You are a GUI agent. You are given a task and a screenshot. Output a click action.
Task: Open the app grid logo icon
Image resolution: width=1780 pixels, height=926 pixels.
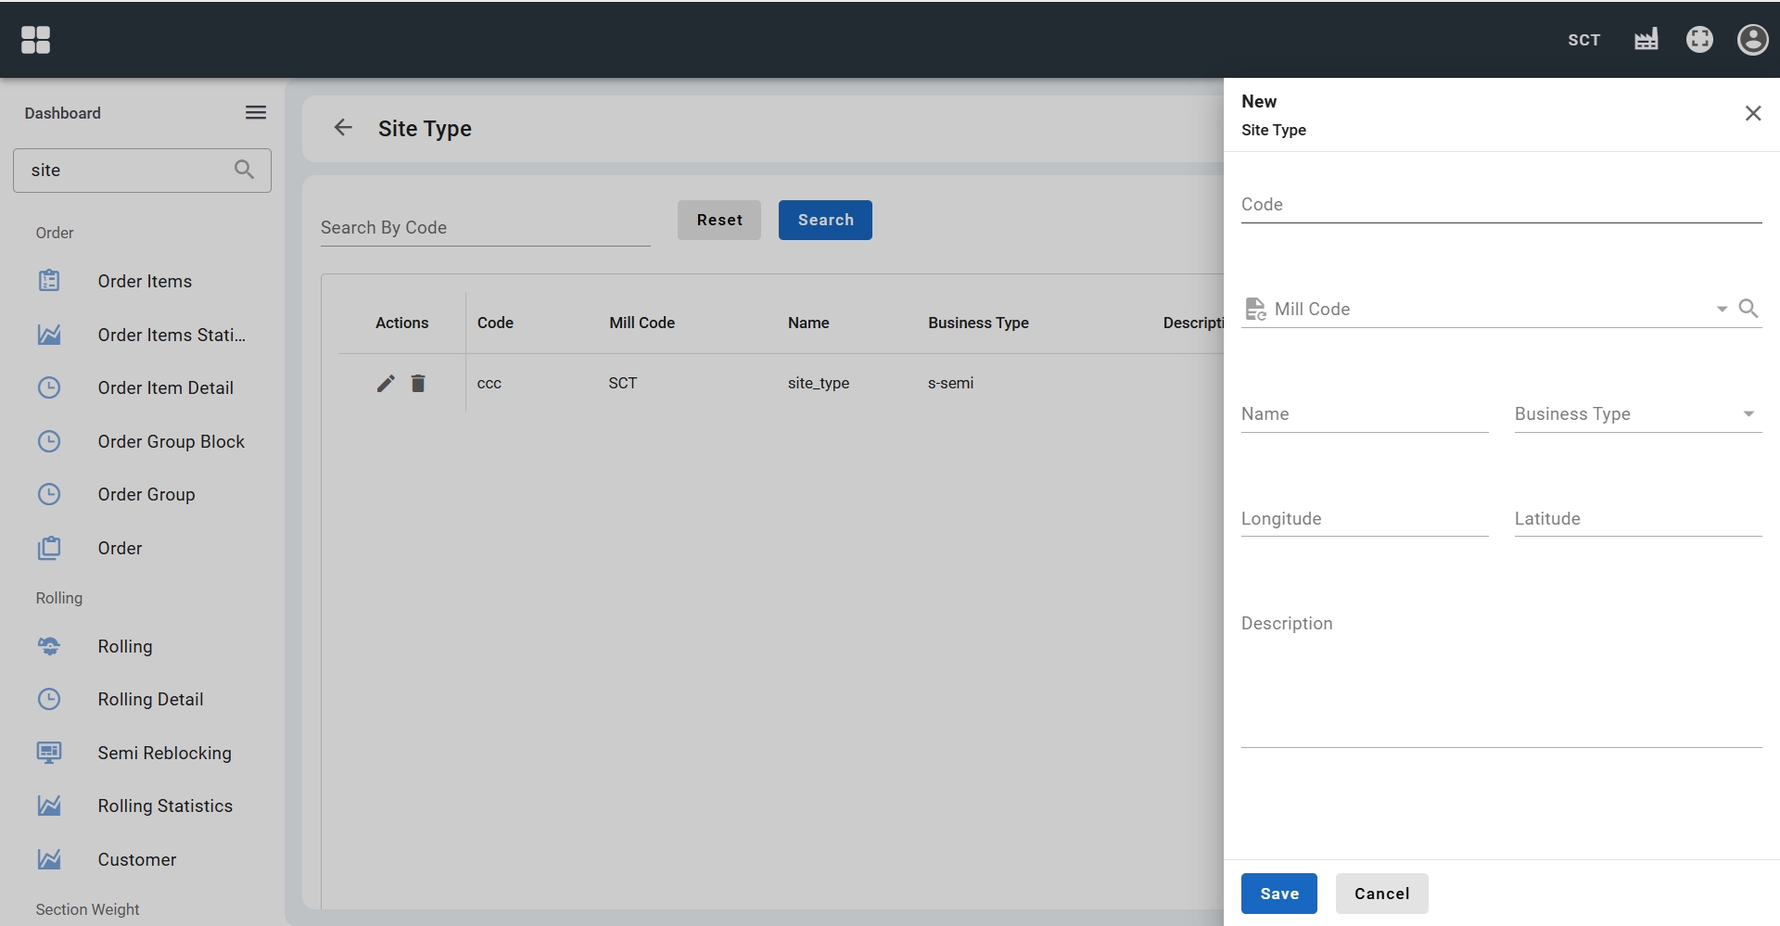click(x=35, y=40)
